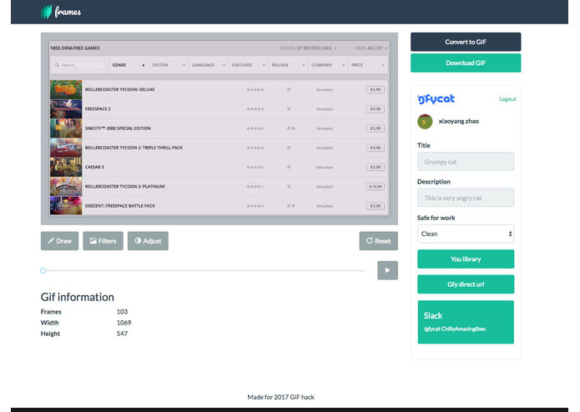Click the refresh icon on Reset
Image resolution: width=580 pixels, height=412 pixels.
(369, 240)
